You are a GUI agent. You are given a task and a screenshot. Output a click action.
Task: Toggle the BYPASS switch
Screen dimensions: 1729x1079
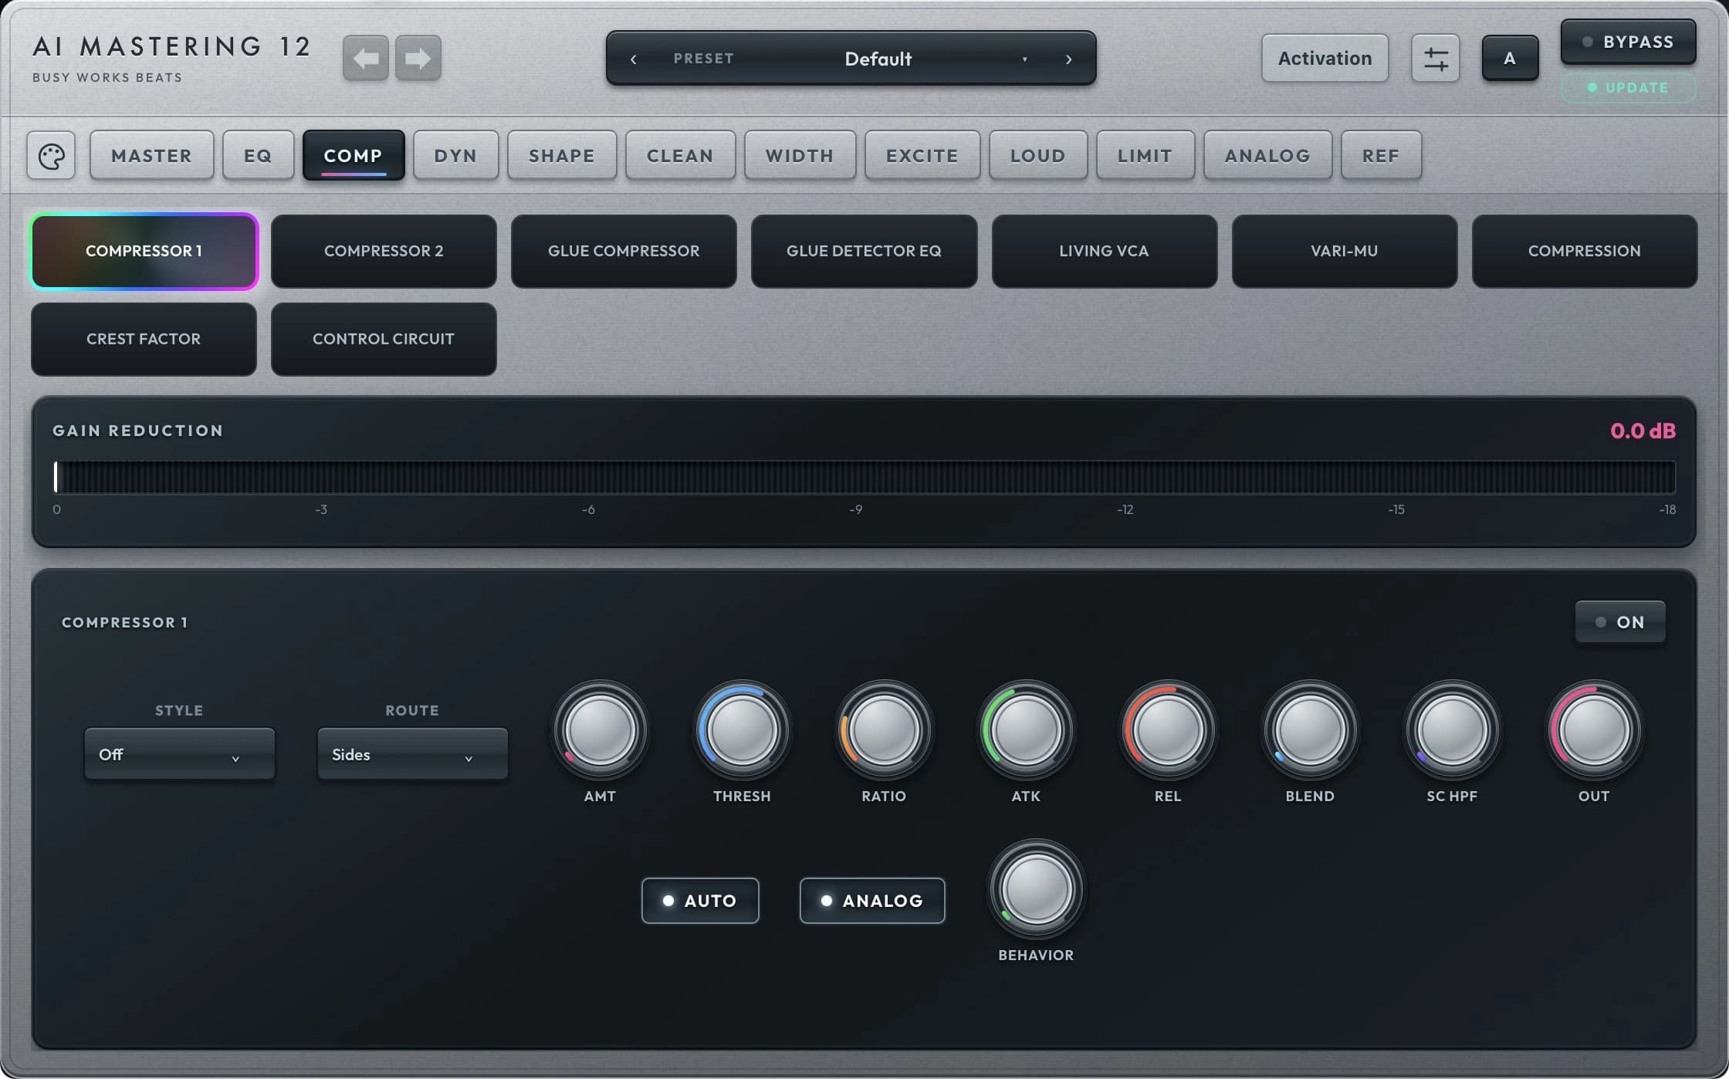coord(1628,42)
